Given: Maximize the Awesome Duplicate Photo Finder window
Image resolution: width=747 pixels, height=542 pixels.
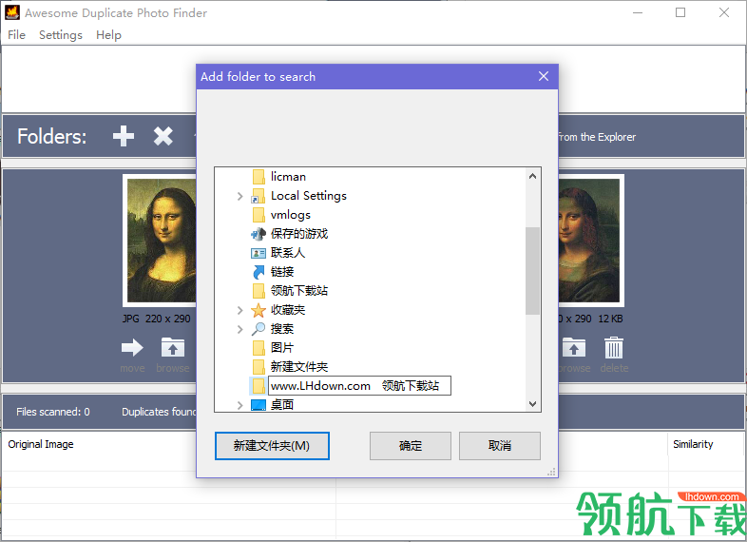Looking at the screenshot, I should (680, 12).
